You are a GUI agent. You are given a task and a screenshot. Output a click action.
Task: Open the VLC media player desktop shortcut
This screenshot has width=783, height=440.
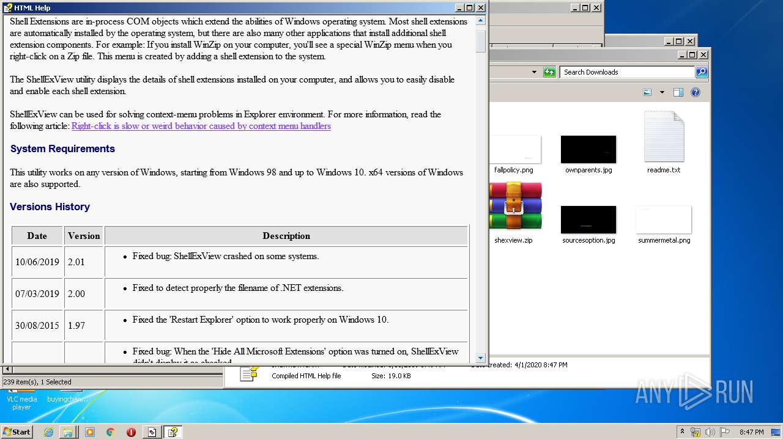[x=21, y=399]
